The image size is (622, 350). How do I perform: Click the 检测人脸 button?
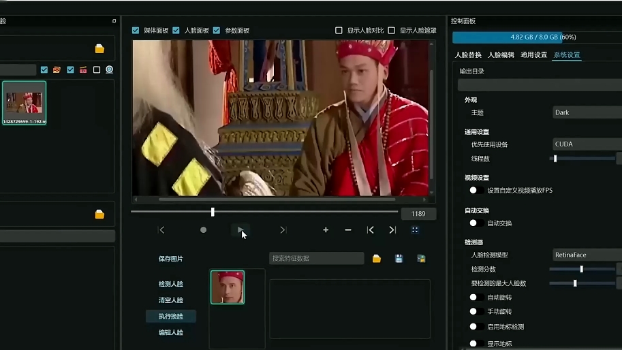coord(171,284)
